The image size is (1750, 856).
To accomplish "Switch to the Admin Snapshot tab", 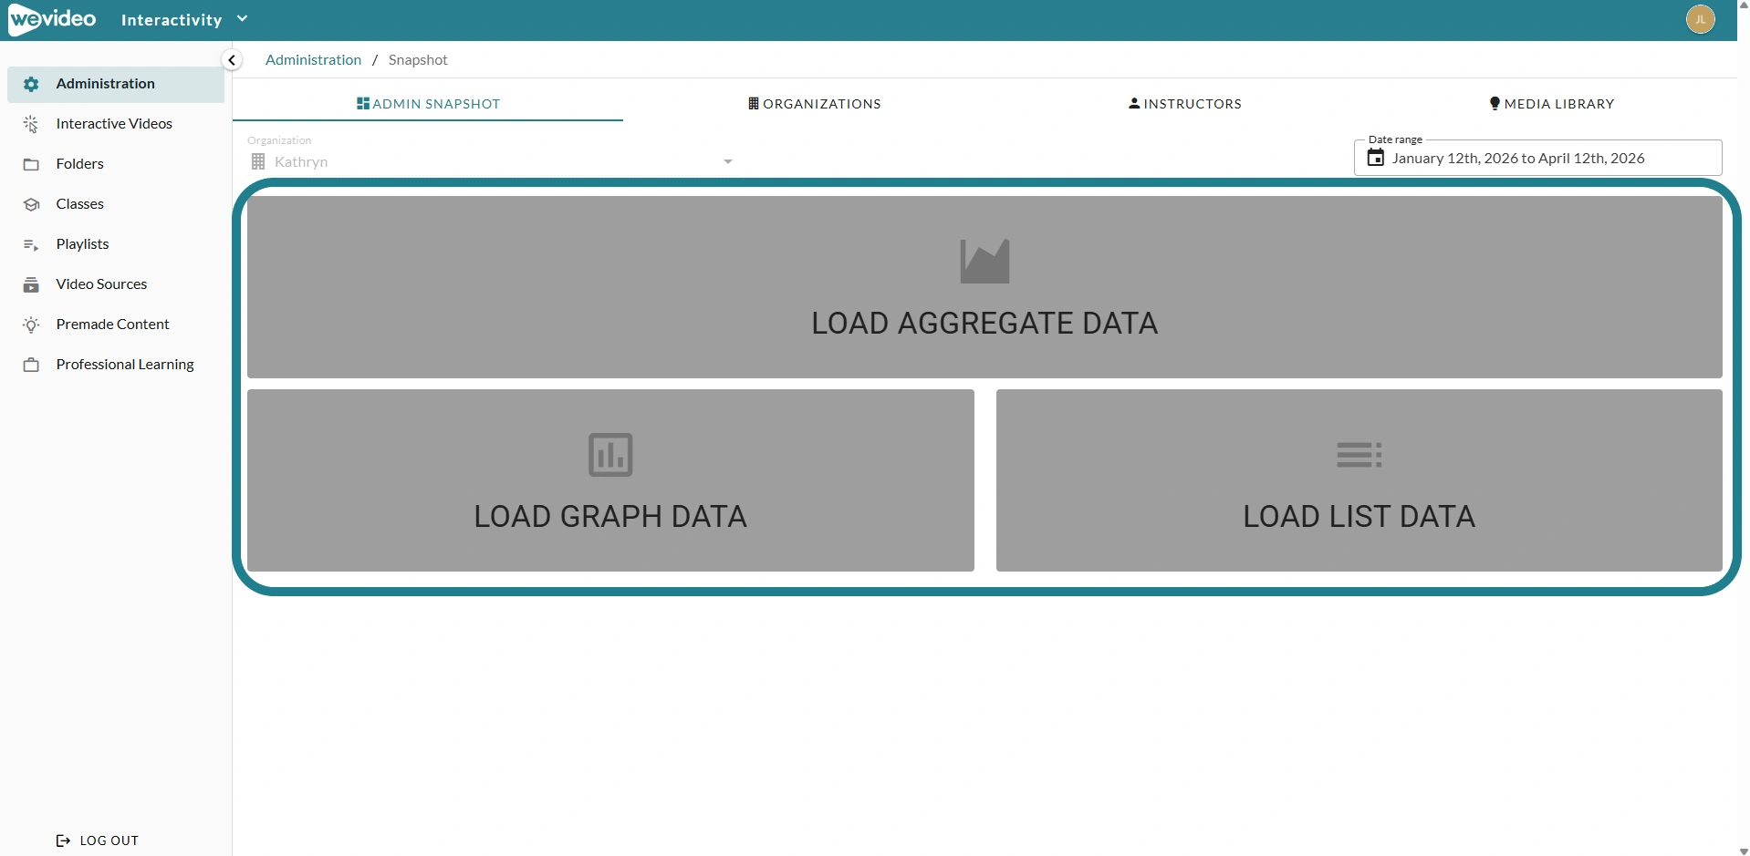I will 428,104.
